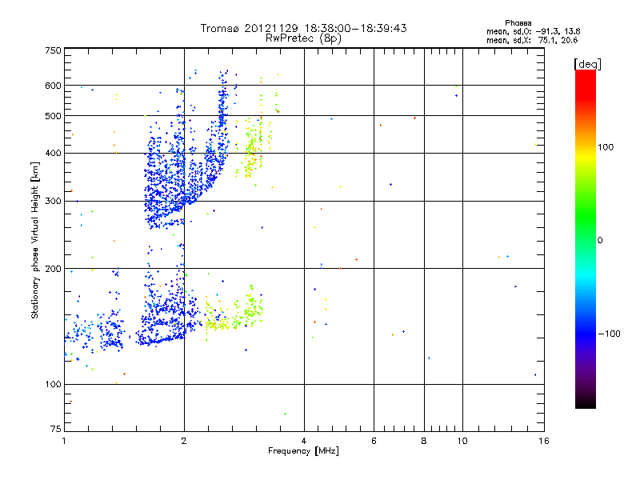Image resolution: width=640 pixels, height=480 pixels.
Task: Click the green region of the phase colorbar
Action: [x=586, y=216]
